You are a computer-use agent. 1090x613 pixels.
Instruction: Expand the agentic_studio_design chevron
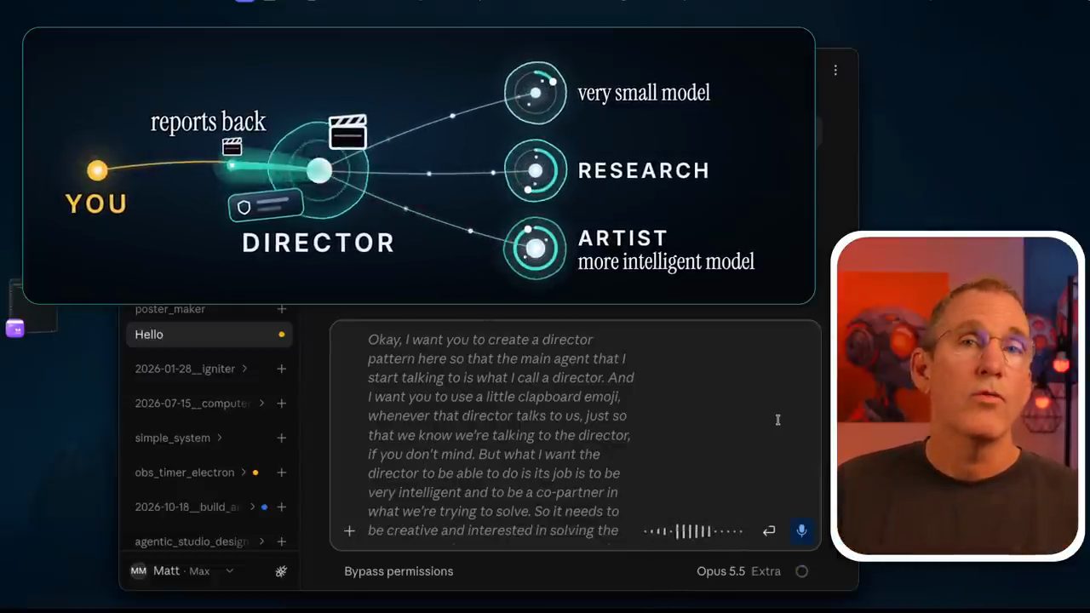click(x=261, y=541)
